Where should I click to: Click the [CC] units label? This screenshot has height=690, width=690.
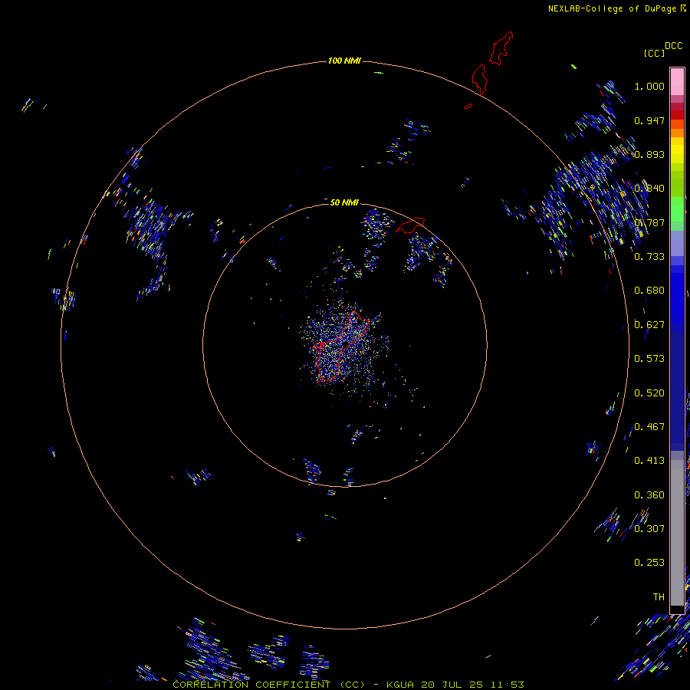pyautogui.click(x=654, y=53)
